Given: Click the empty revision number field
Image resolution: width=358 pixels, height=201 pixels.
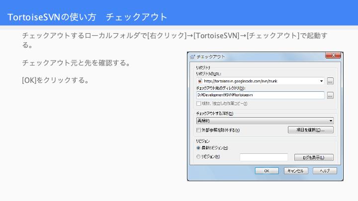Looking at the screenshot, I should 264,157.
